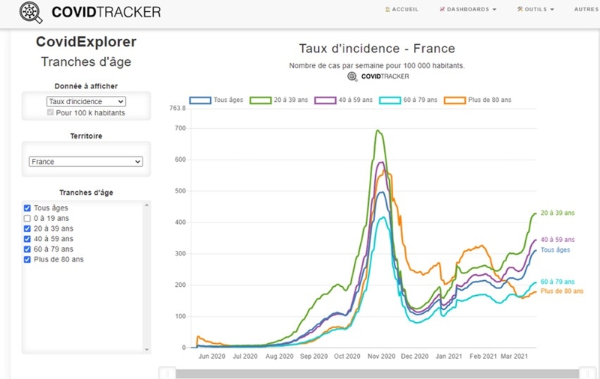The image size is (600, 379).
Task: Click the '40 à 59 ans' label at line end
Action: tap(557, 240)
